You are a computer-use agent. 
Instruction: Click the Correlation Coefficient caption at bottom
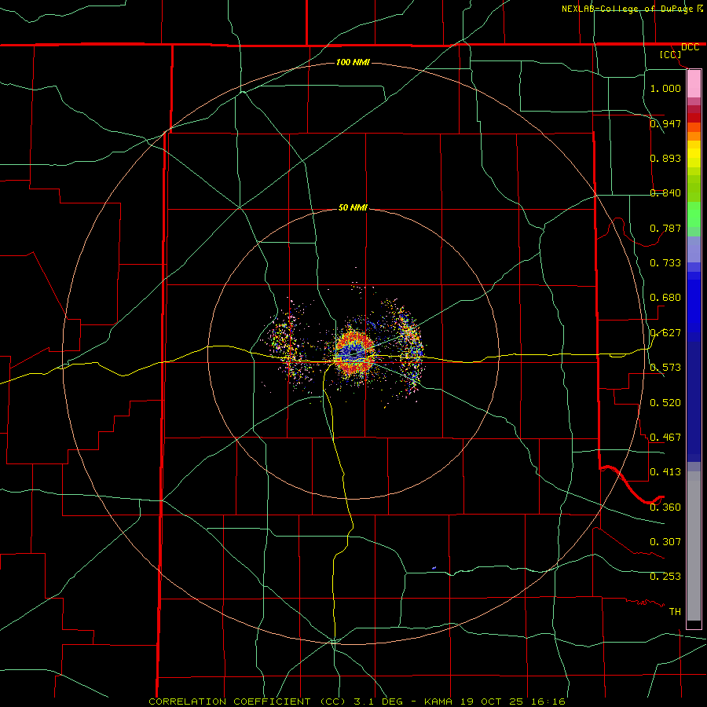pyautogui.click(x=357, y=702)
